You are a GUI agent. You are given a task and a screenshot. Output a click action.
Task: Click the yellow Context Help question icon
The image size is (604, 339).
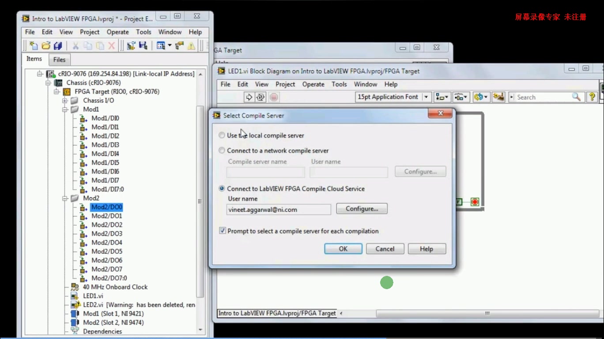[x=593, y=97]
